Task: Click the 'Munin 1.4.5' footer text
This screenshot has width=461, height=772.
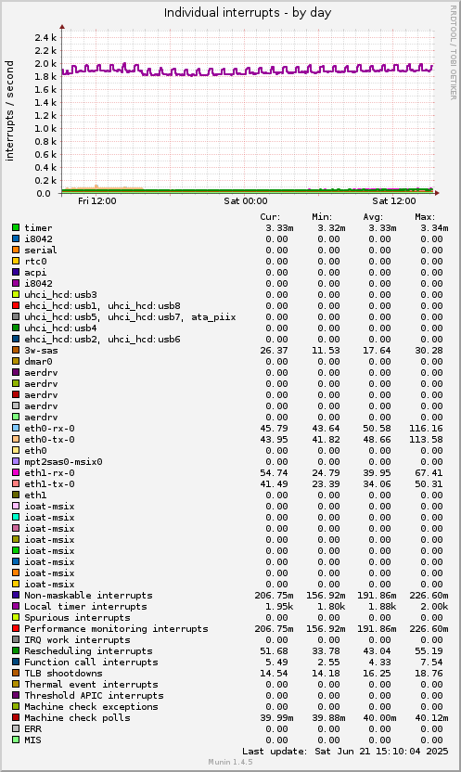Action: pyautogui.click(x=230, y=762)
